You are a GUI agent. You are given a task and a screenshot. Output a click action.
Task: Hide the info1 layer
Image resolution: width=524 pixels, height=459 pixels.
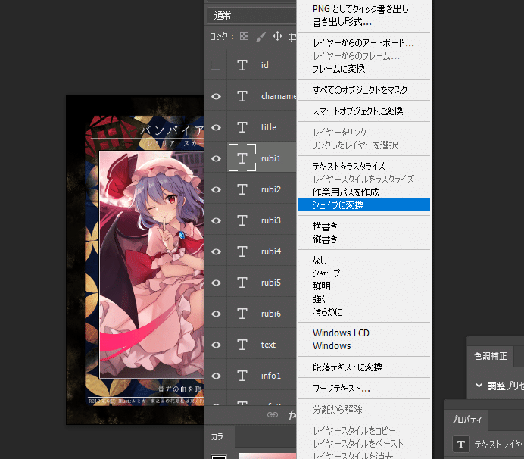[217, 376]
